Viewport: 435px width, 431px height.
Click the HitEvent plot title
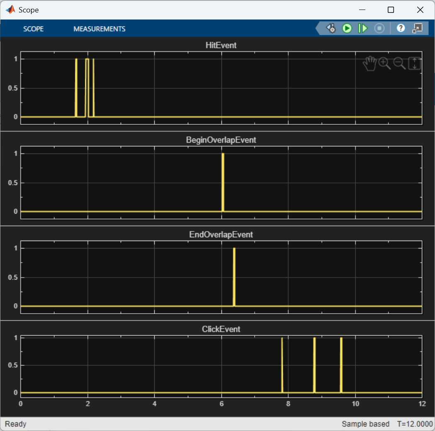[x=221, y=46]
